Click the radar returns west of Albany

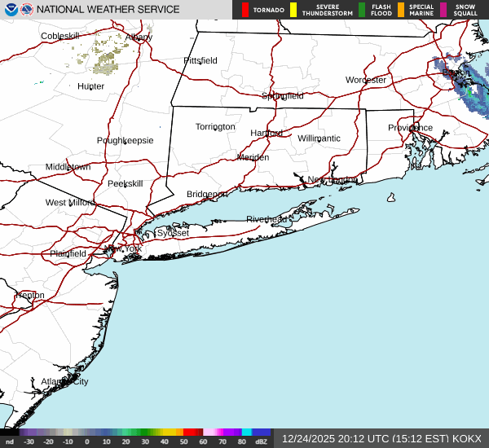click(x=106, y=55)
